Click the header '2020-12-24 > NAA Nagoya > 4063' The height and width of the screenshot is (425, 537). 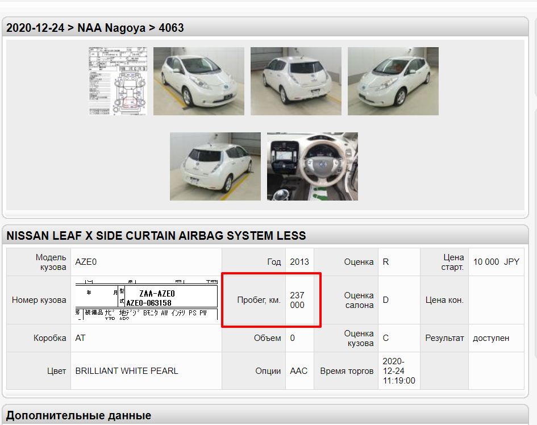tap(95, 28)
